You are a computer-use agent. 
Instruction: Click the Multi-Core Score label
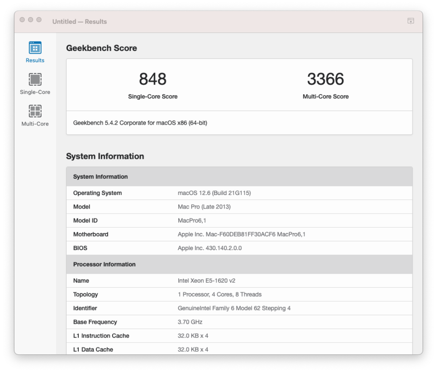(x=326, y=97)
